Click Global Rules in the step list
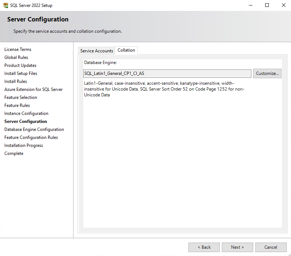Screen dimensions: 291x256 click(x=16, y=57)
